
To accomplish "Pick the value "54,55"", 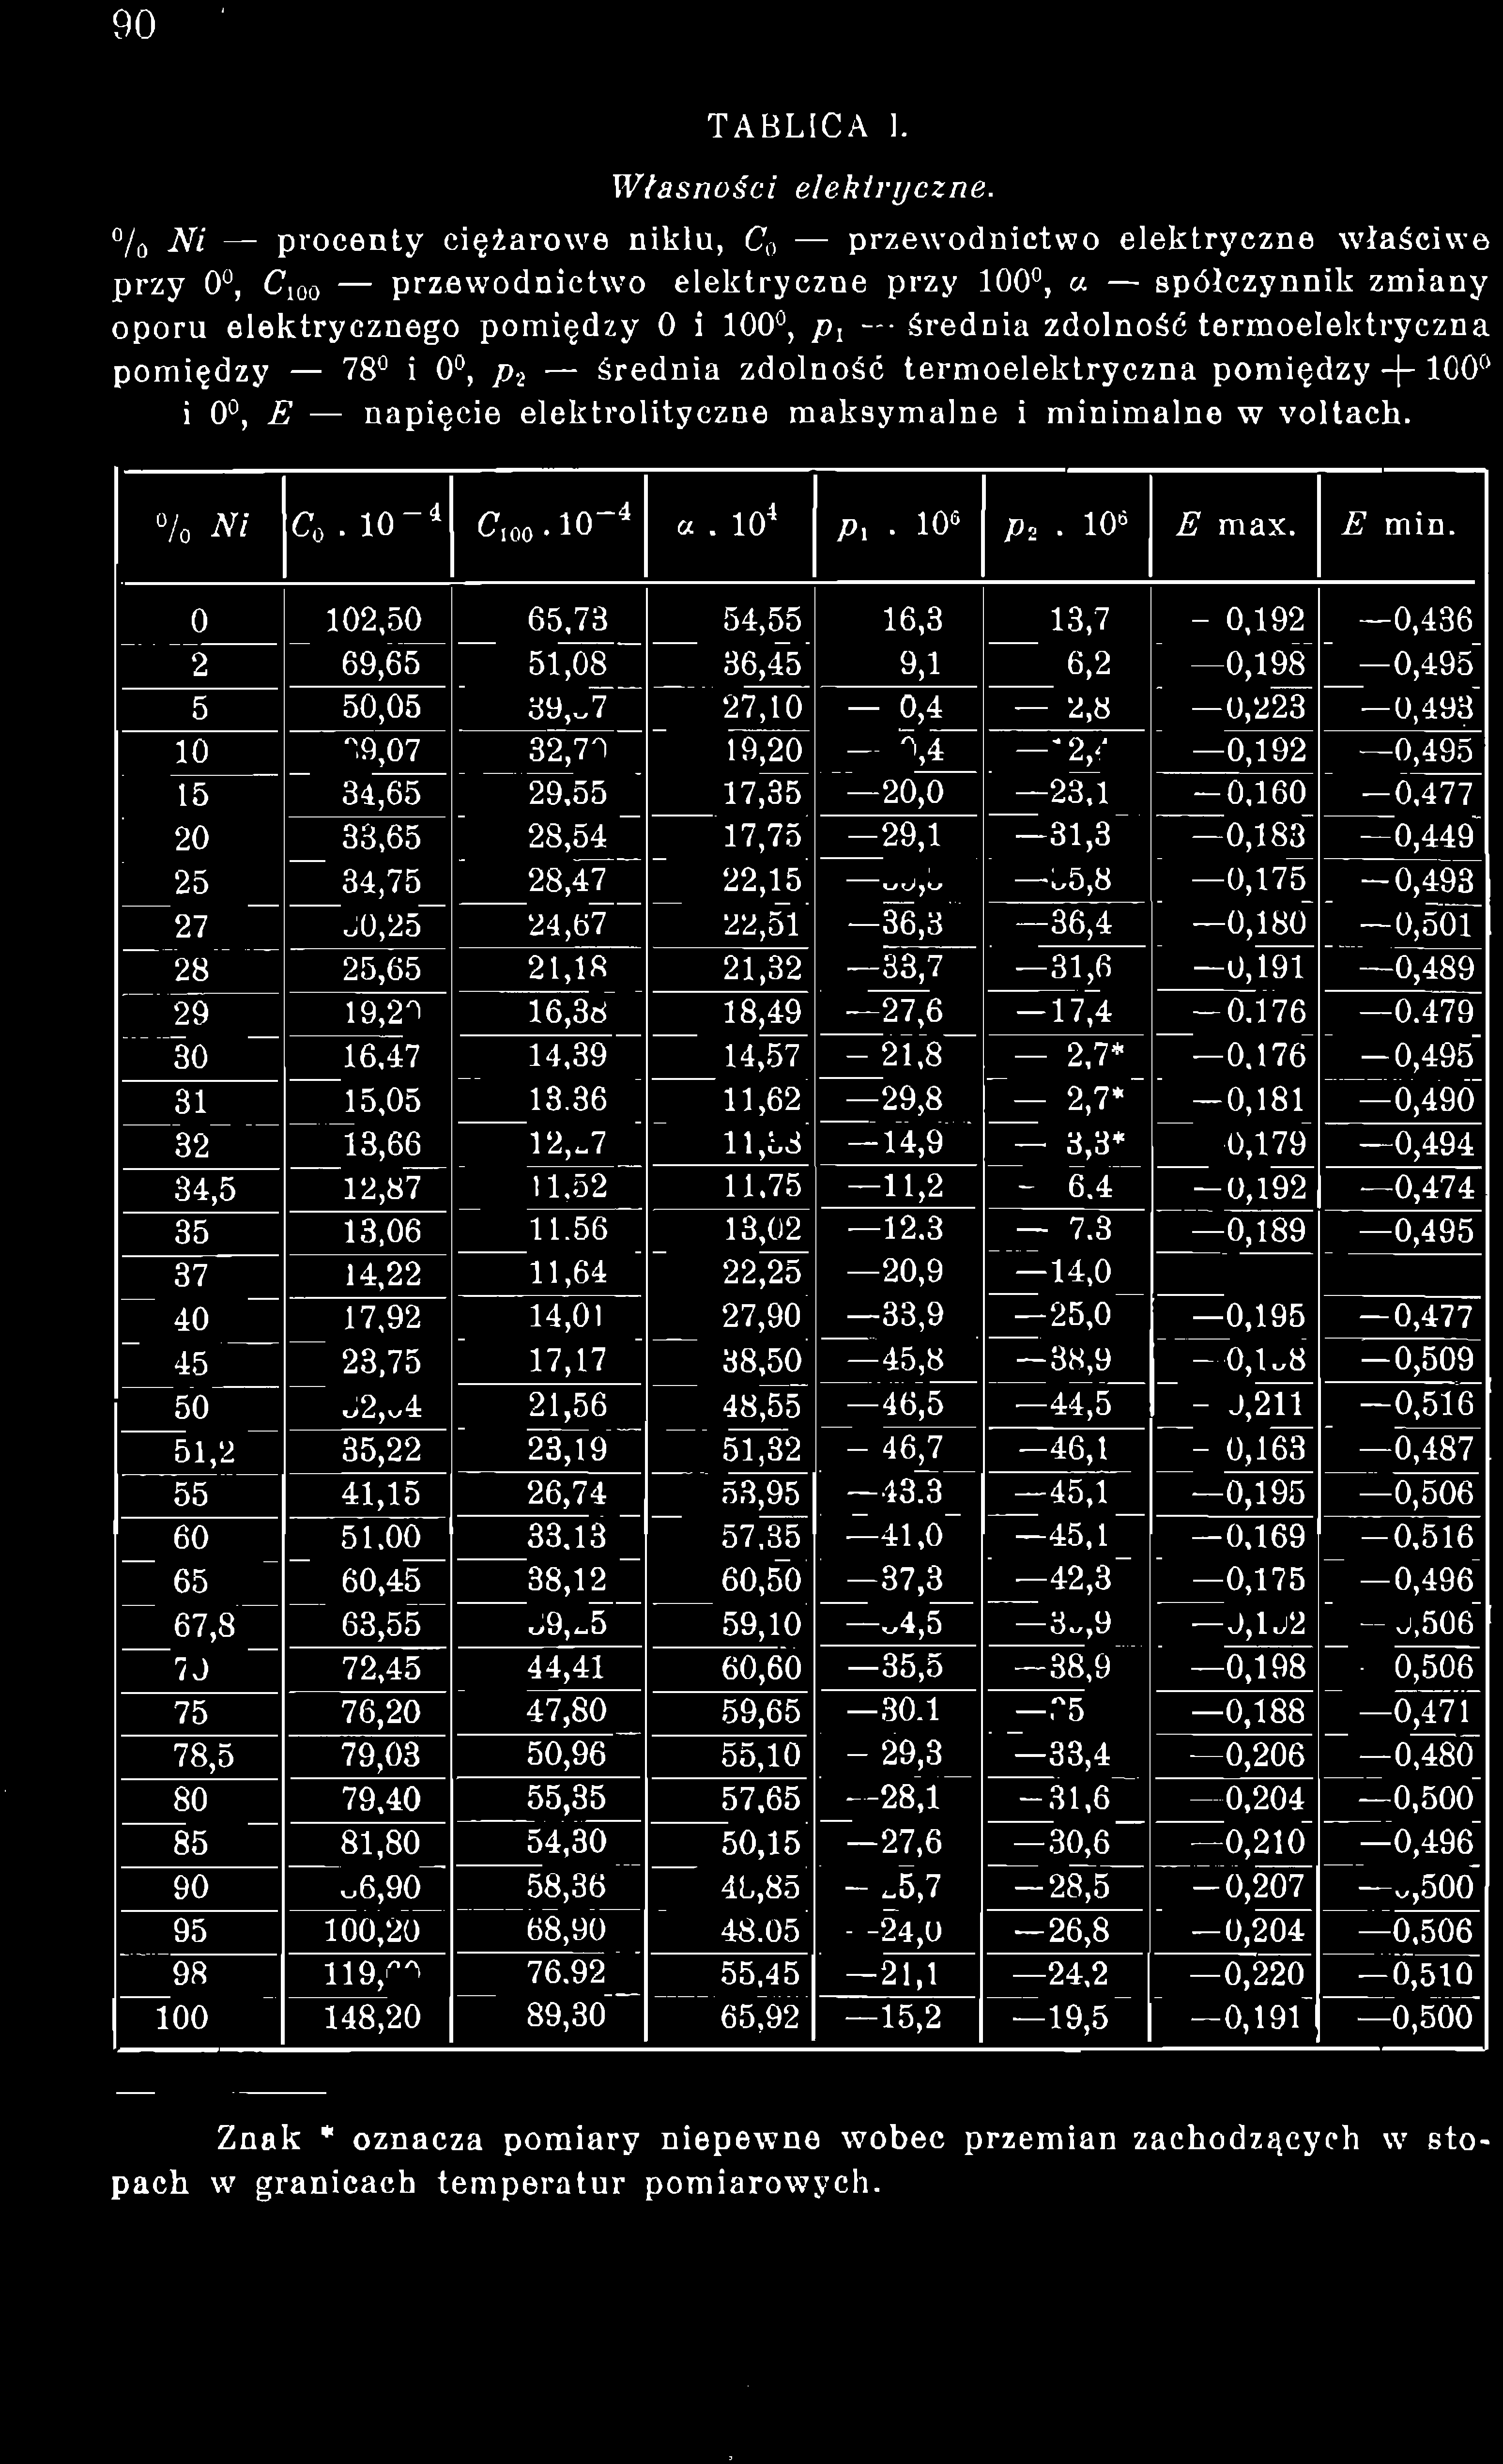I will [x=762, y=621].
